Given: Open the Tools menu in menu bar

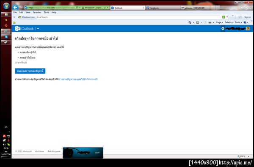Looking at the screenshot, I should 47,12.
